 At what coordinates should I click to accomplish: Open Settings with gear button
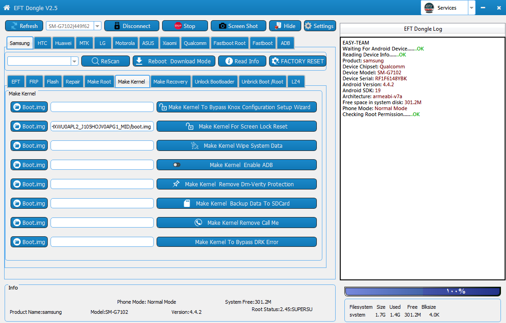click(320, 26)
